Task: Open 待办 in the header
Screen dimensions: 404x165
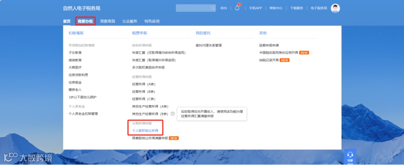Action: 224,8
